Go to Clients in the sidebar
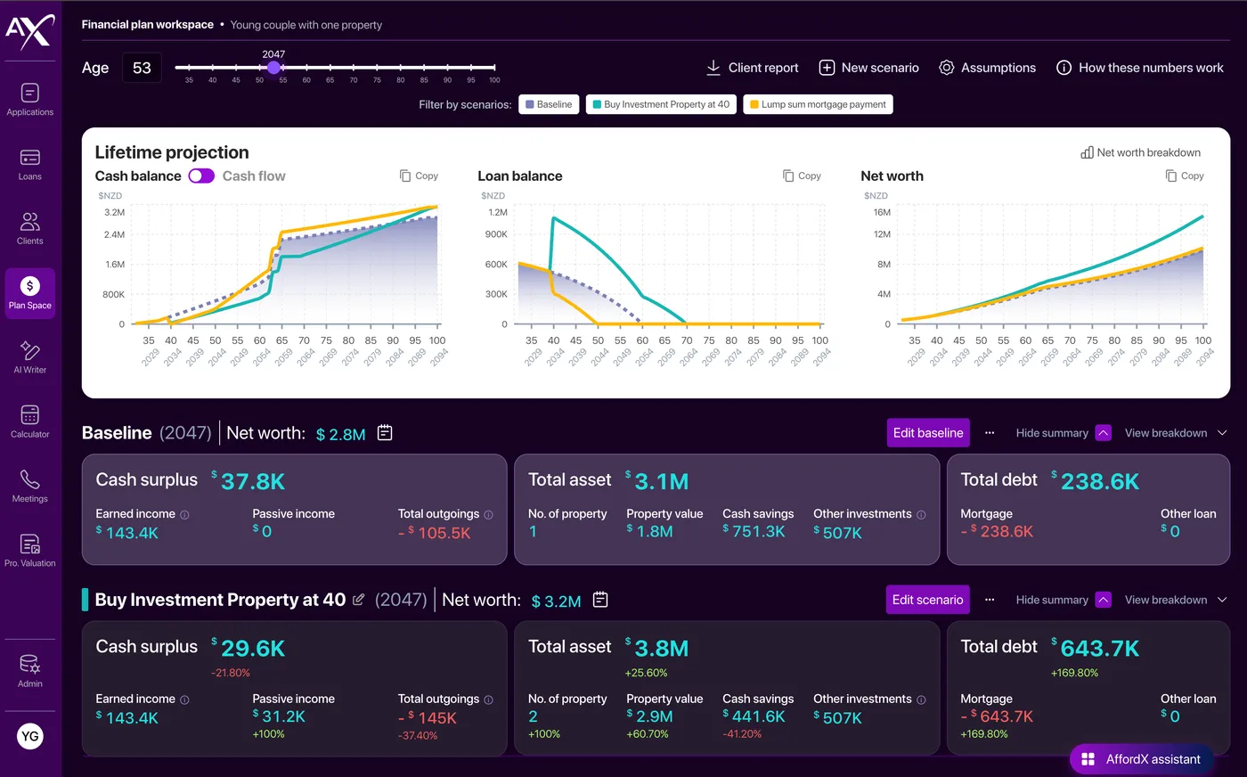This screenshot has width=1247, height=777. pos(30,228)
